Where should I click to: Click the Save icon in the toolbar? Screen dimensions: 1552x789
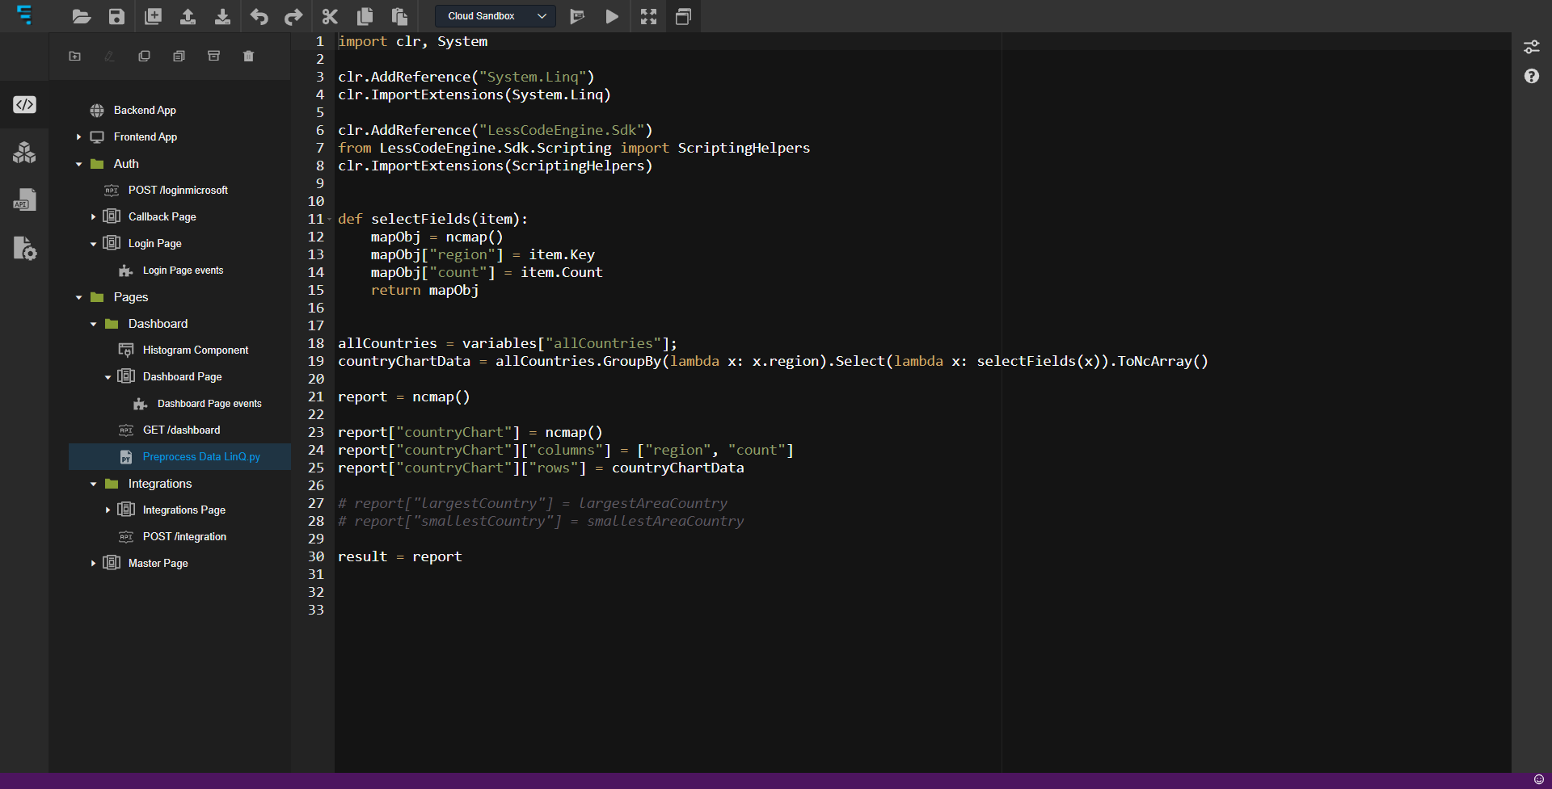pyautogui.click(x=116, y=16)
